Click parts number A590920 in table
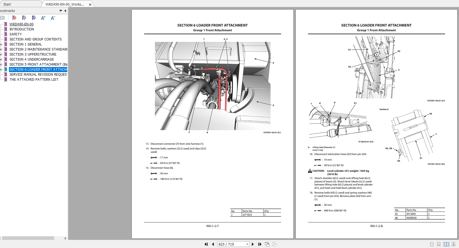Screen dimensions: 459x248 (x=411, y=218)
